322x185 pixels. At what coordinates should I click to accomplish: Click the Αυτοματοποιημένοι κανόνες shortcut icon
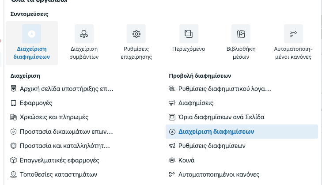pyautogui.click(x=293, y=34)
